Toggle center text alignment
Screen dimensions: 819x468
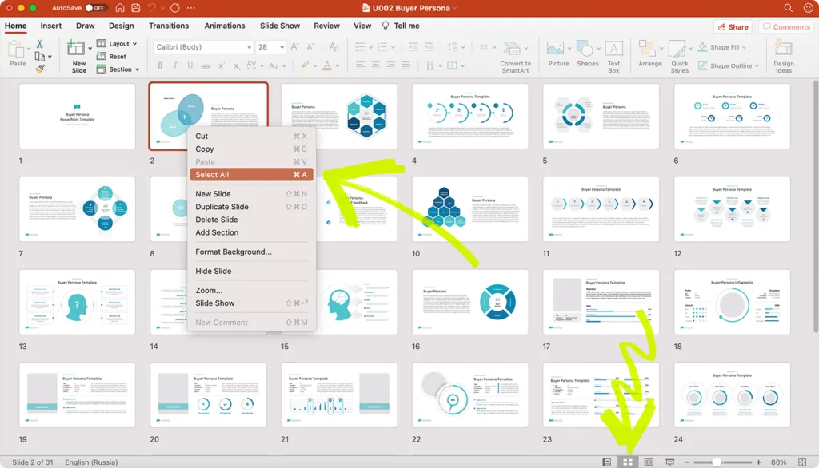pos(376,65)
